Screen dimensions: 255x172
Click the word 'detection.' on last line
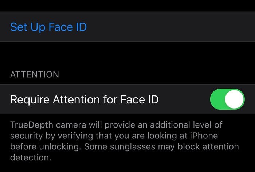29,158
